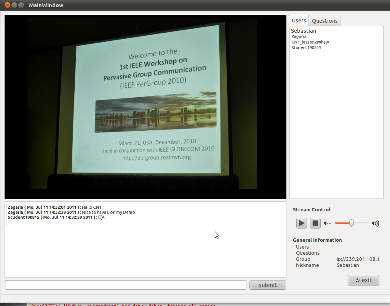The width and height of the screenshot is (390, 306).
Task: Click the General Information heading
Action: [317, 240]
